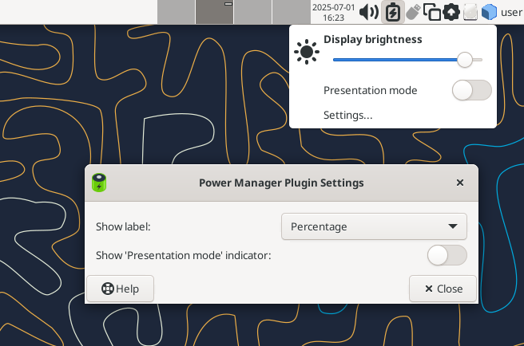Click the user menu in panel
524x346 pixels.
pos(511,12)
